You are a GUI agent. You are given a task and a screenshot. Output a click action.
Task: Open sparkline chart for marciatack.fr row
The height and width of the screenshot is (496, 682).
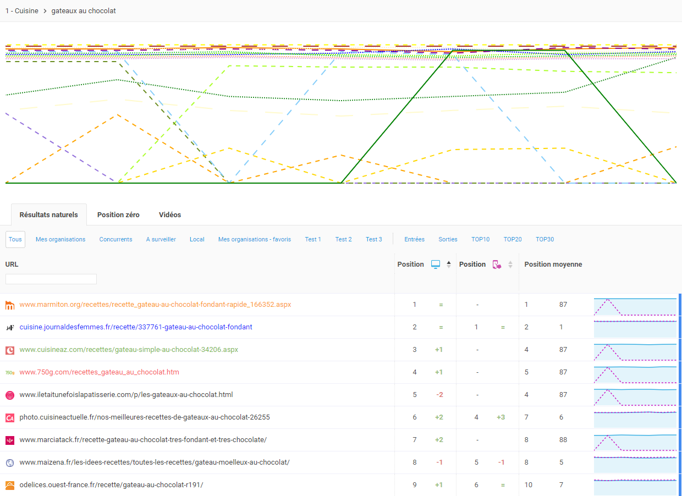635,440
